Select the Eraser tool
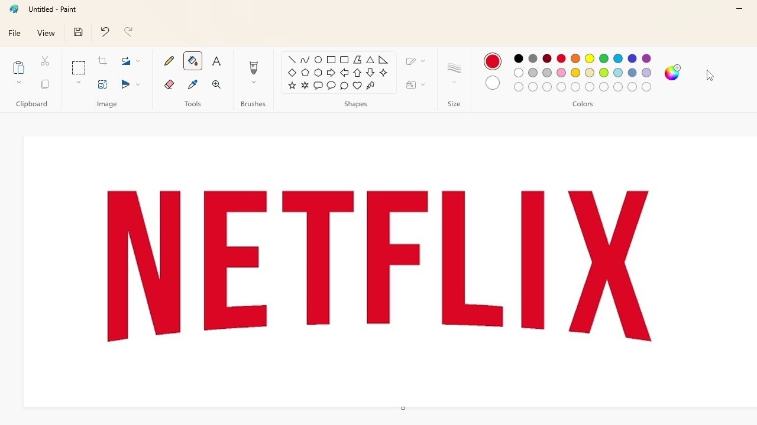 tap(169, 85)
